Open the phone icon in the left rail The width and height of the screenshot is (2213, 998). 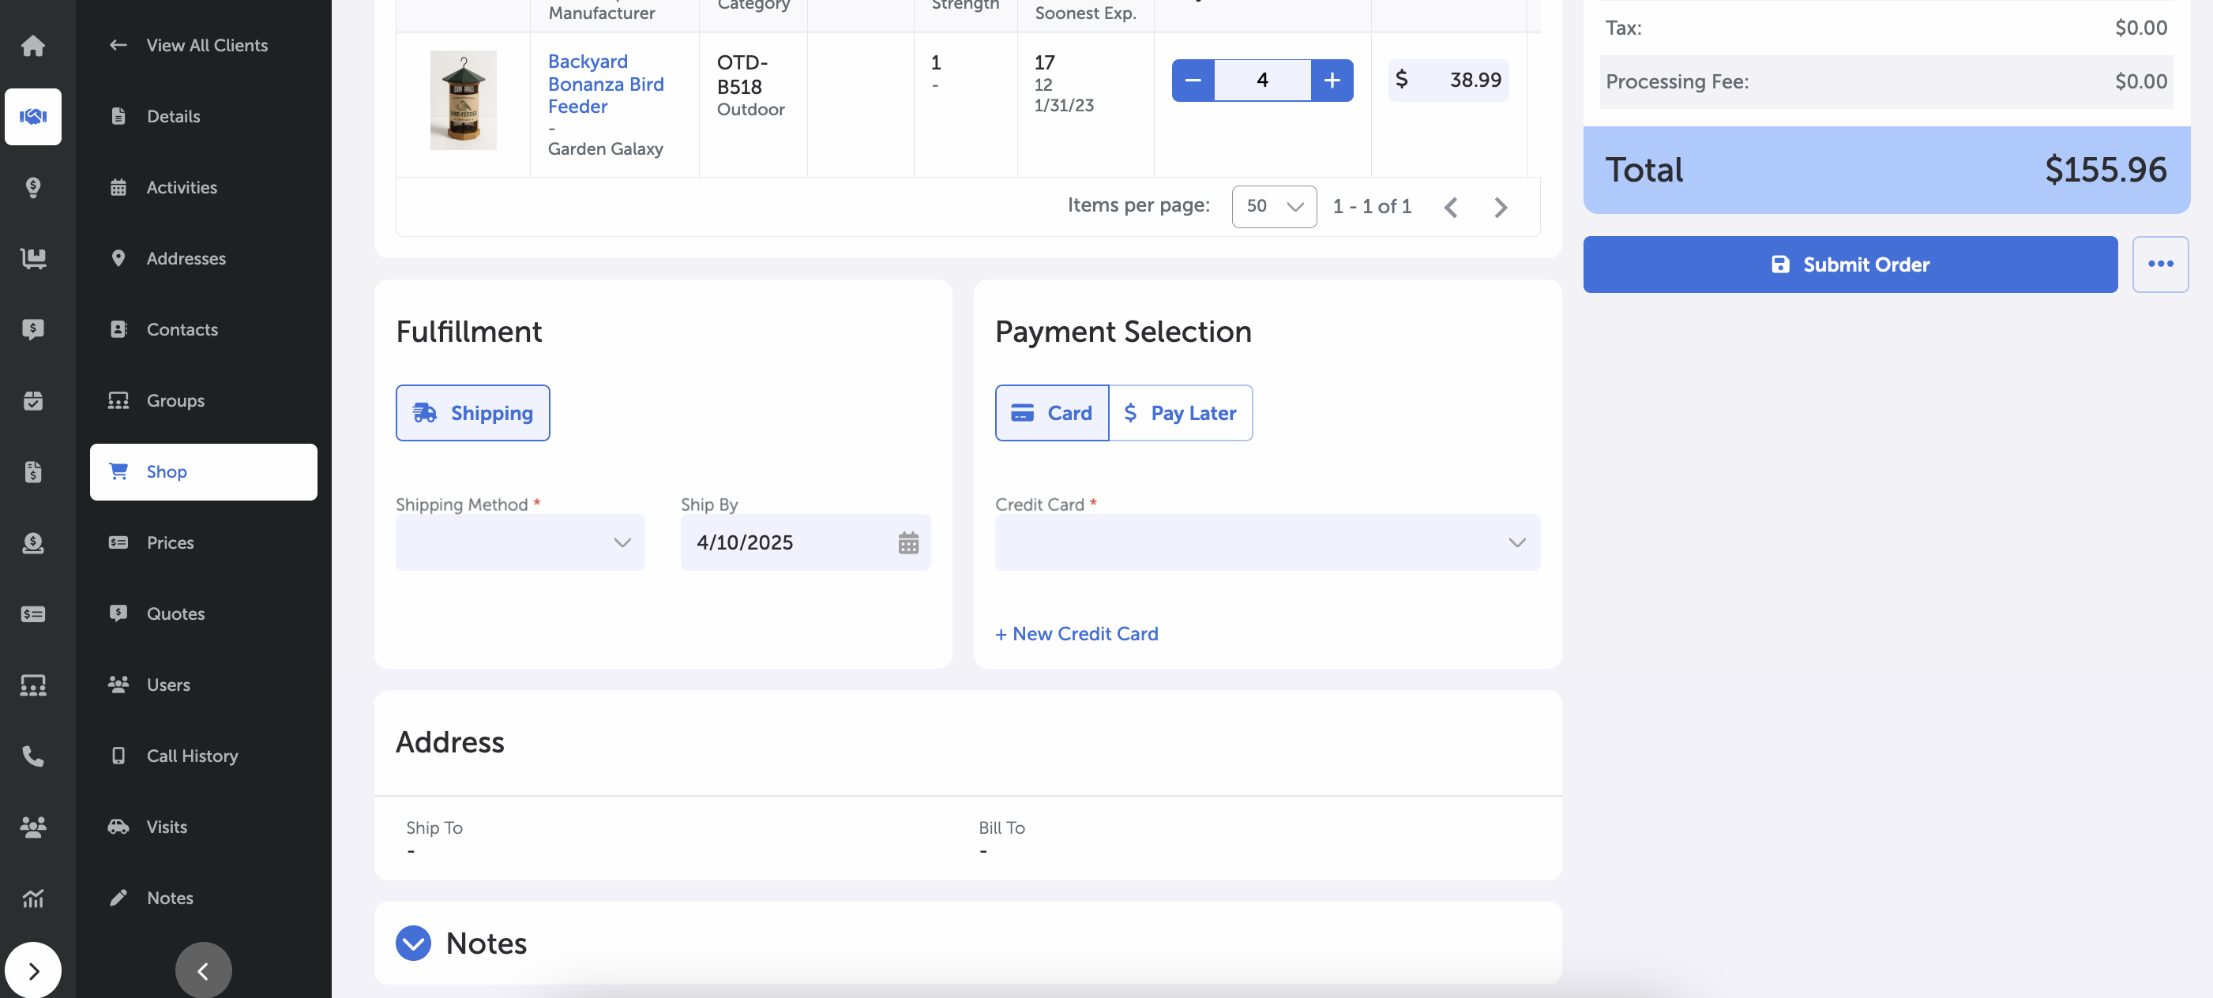32,756
